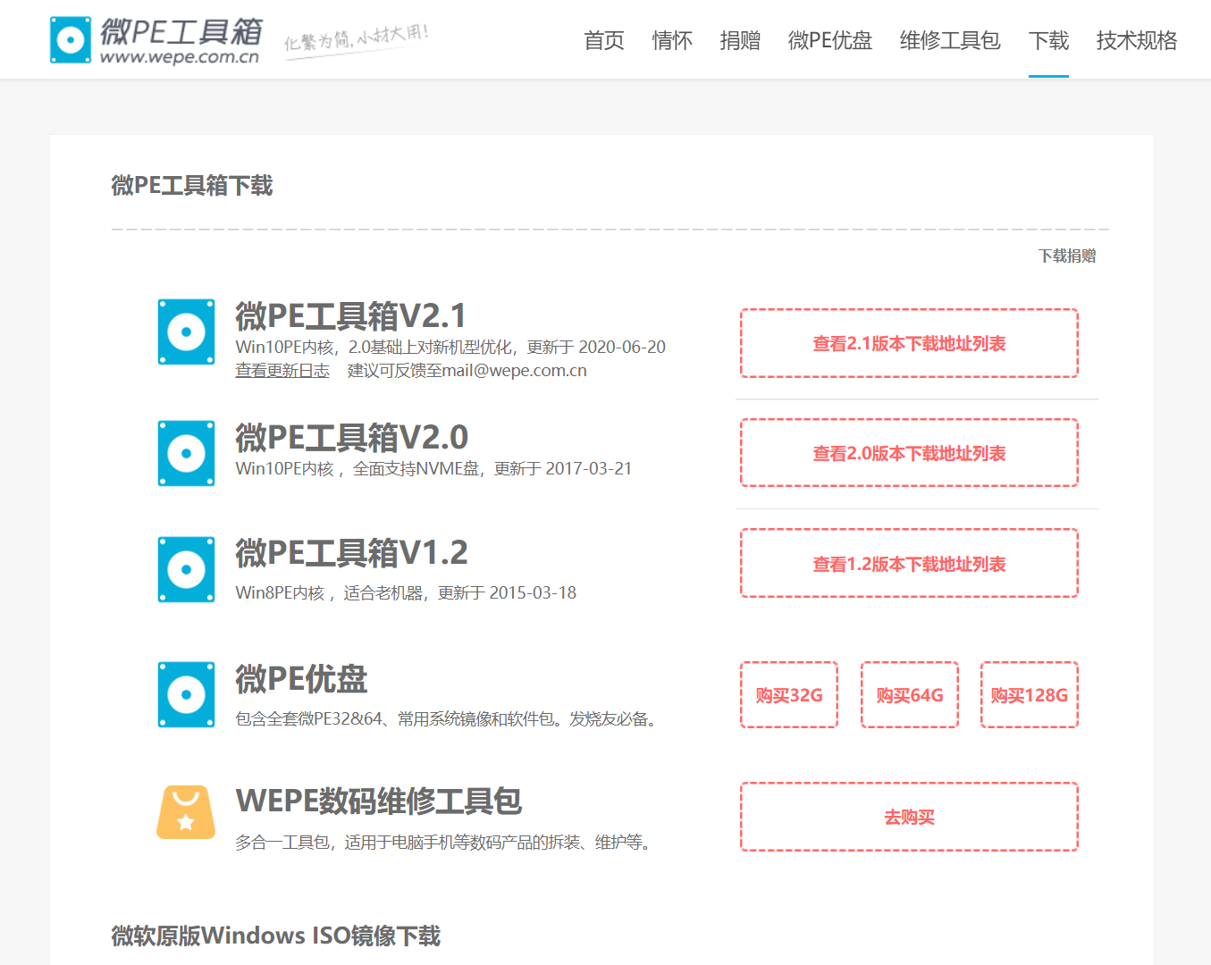1211x965 pixels.
Task: Click the 微软原版Windows ISO镜像下载 heading
Action: click(x=276, y=936)
